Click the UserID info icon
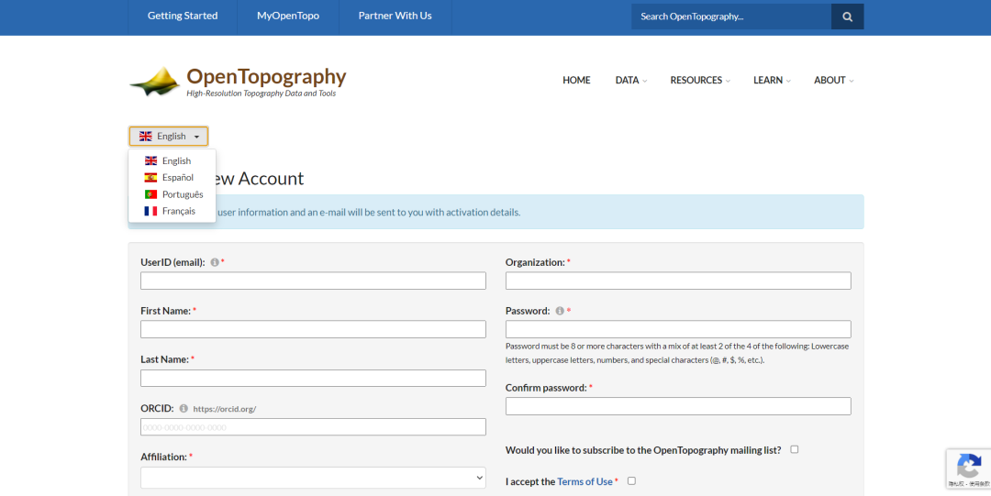 [215, 261]
